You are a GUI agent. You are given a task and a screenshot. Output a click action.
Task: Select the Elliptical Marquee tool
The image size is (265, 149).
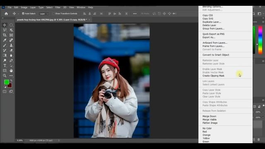coord(11,25)
